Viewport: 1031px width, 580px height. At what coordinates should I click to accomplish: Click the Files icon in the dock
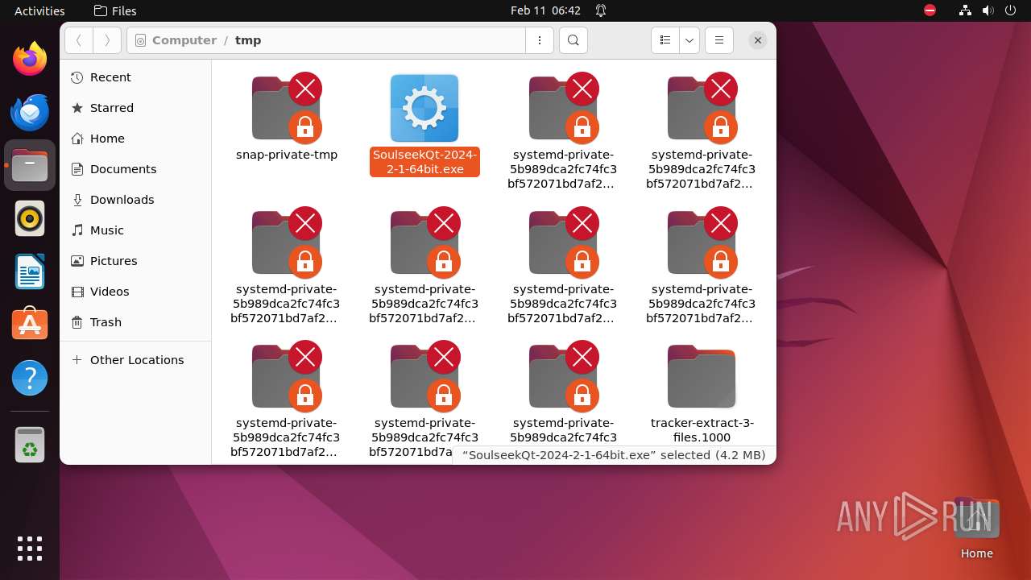[30, 165]
